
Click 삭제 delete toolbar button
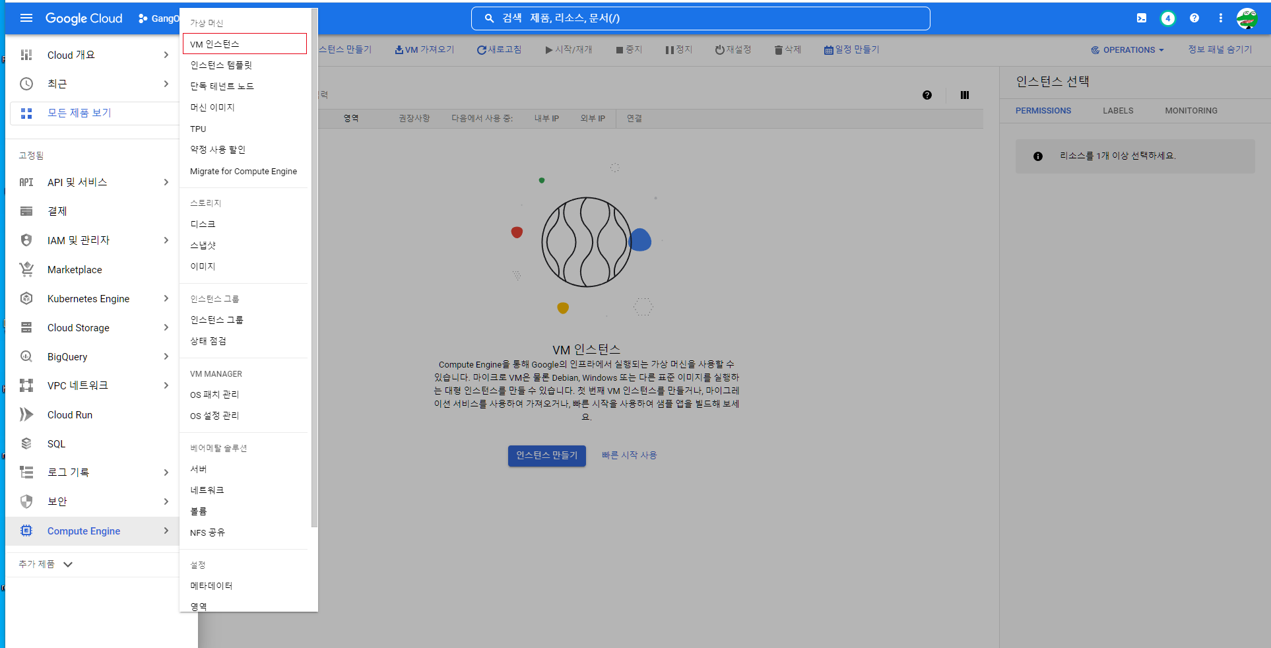[788, 49]
